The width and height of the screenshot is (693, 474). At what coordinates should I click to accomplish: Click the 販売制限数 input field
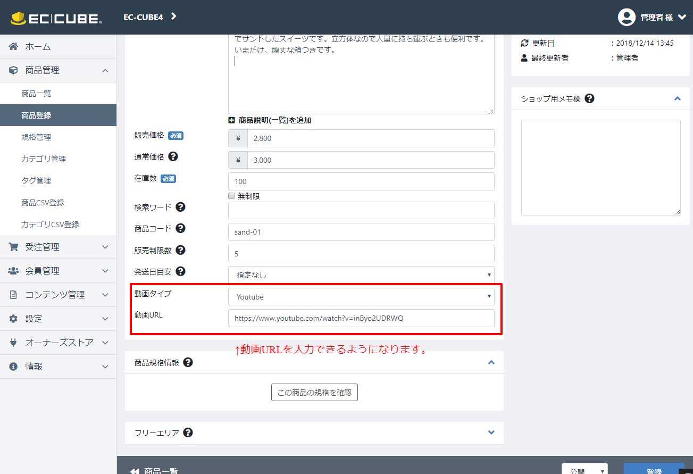tap(361, 253)
